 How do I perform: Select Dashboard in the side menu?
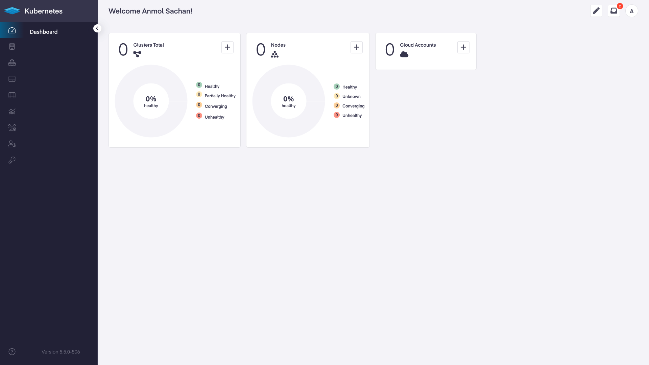pos(43,32)
